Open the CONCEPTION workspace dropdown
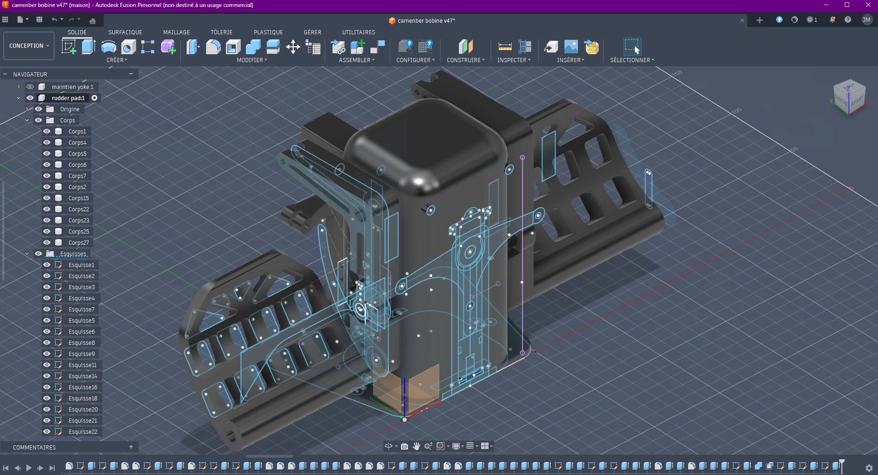Image resolution: width=878 pixels, height=475 pixels. (x=29, y=46)
